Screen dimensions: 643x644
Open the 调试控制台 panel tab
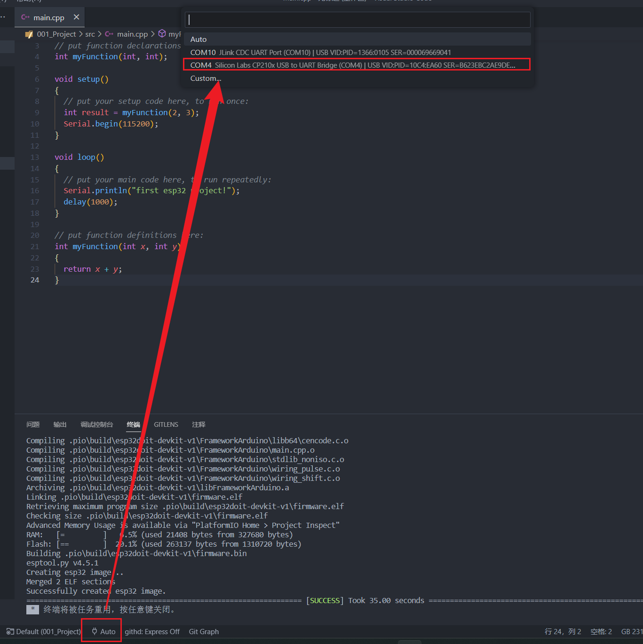pos(97,424)
